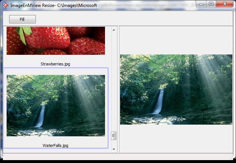Click the Strawberries.jpg file name label
The height and width of the screenshot is (163, 236).
click(55, 64)
